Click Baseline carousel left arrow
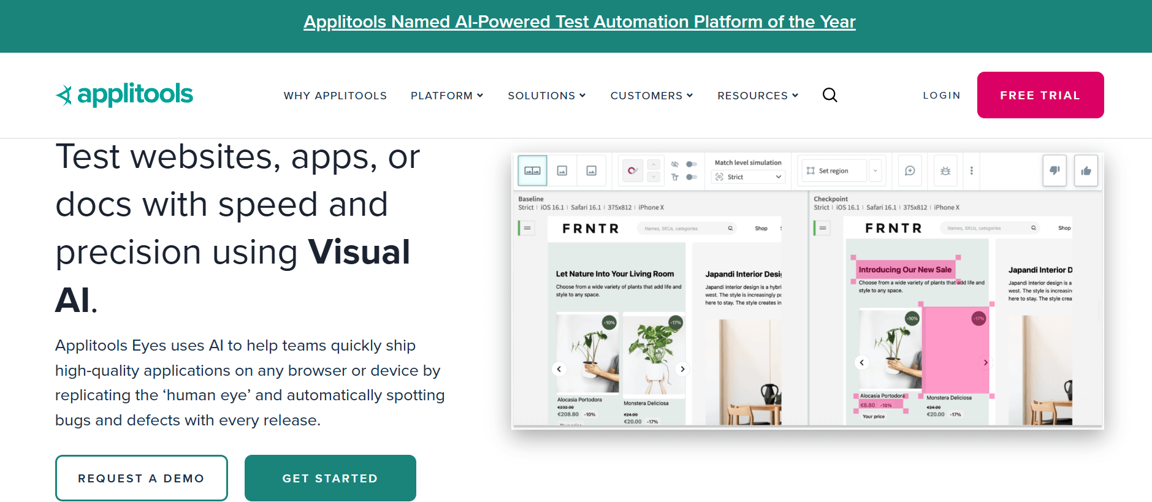The width and height of the screenshot is (1152, 502). point(559,369)
